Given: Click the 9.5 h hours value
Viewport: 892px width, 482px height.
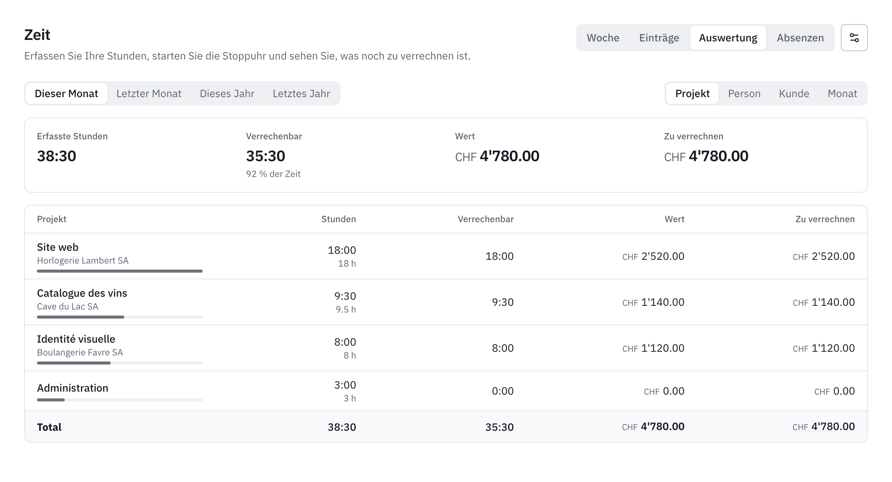Looking at the screenshot, I should [346, 310].
